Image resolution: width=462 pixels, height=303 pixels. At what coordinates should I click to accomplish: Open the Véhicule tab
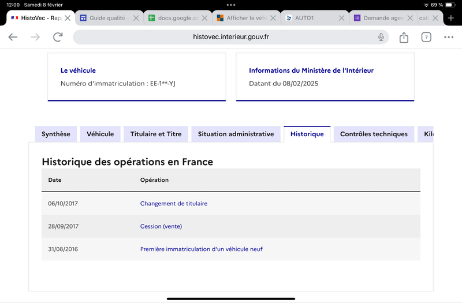click(x=100, y=134)
